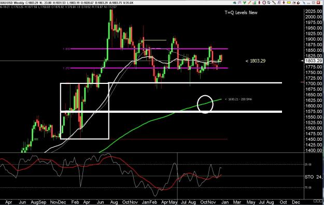
Task: Click the '< 1803.29' annotation text
Action: click(256, 61)
